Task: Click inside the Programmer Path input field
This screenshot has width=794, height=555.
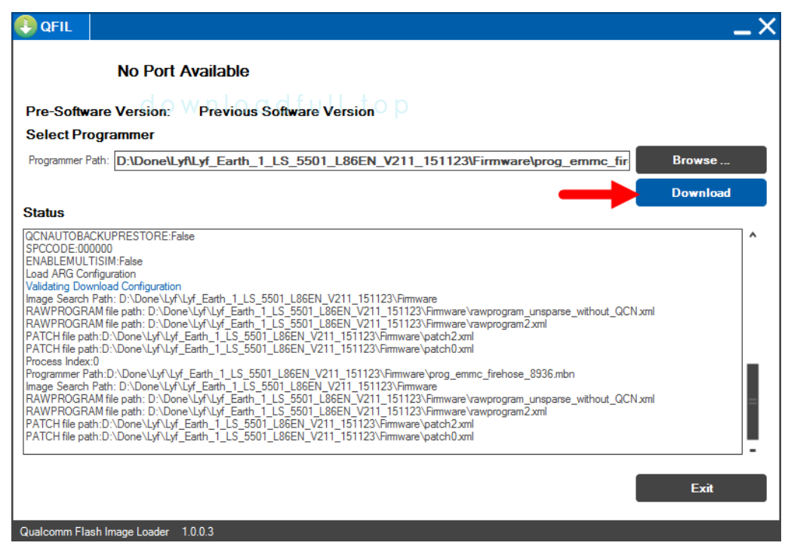Action: [371, 161]
